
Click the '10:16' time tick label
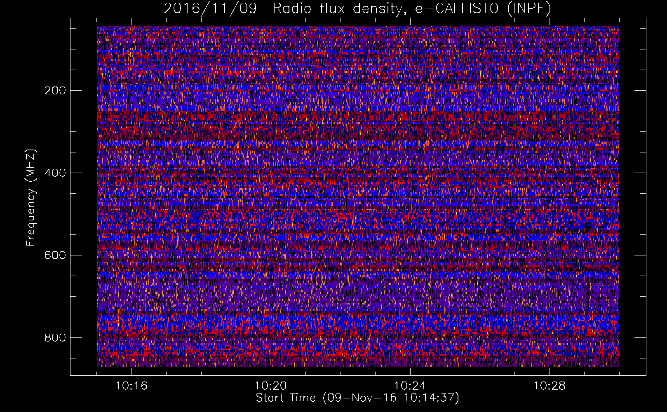[132, 386]
